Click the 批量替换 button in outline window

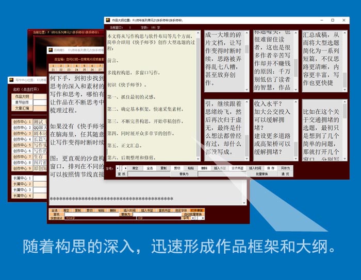click(262, 174)
